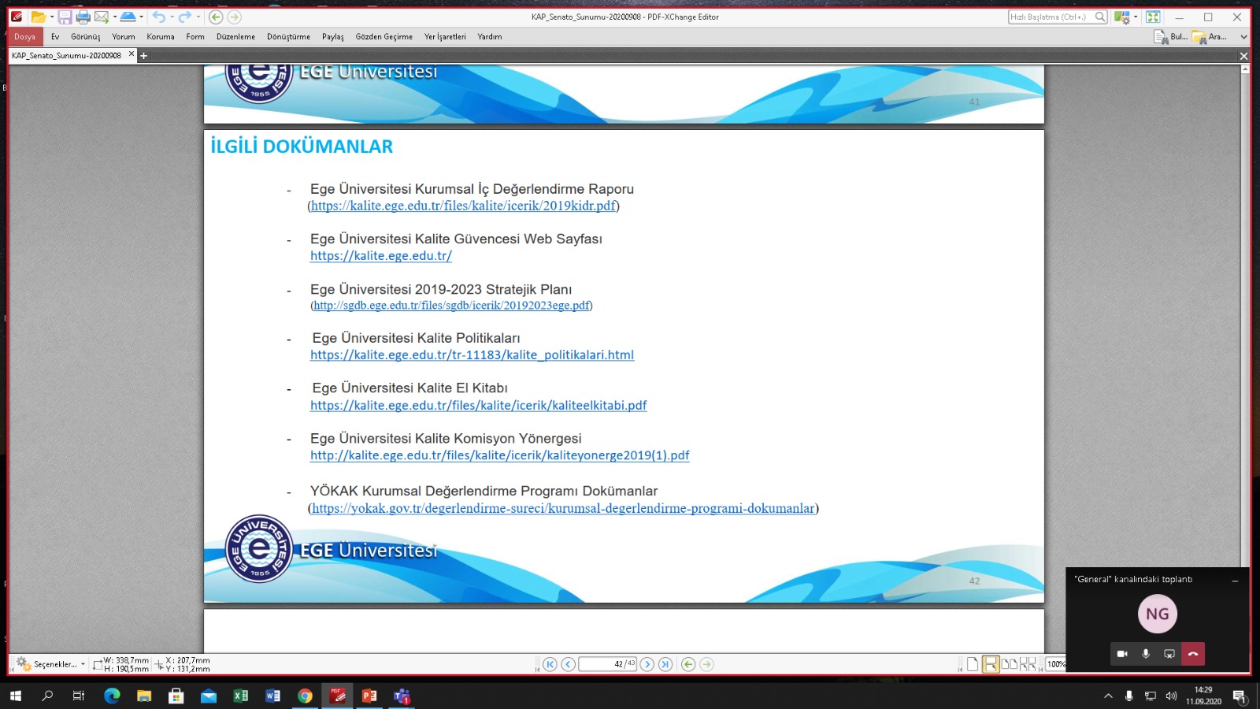Viewport: 1260px width, 709px height.
Task: Open the Görünüş tab
Action: pos(86,36)
